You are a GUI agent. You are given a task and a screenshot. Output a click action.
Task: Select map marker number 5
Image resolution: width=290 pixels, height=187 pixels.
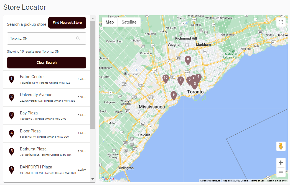click(x=189, y=81)
